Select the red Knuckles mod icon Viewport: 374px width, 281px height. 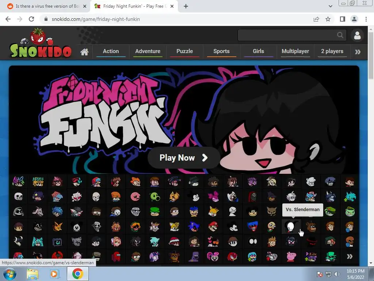pos(233,256)
